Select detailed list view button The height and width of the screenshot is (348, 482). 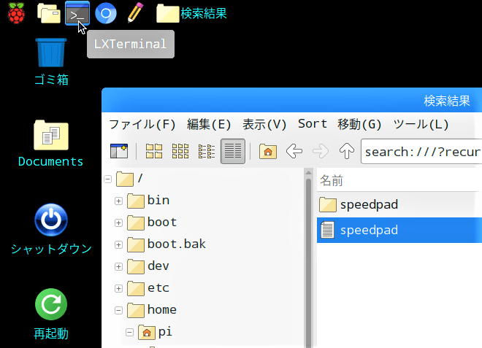(x=233, y=151)
